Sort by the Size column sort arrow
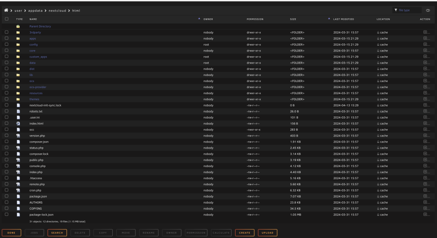This screenshot has width=437, height=238. [x=329, y=18]
